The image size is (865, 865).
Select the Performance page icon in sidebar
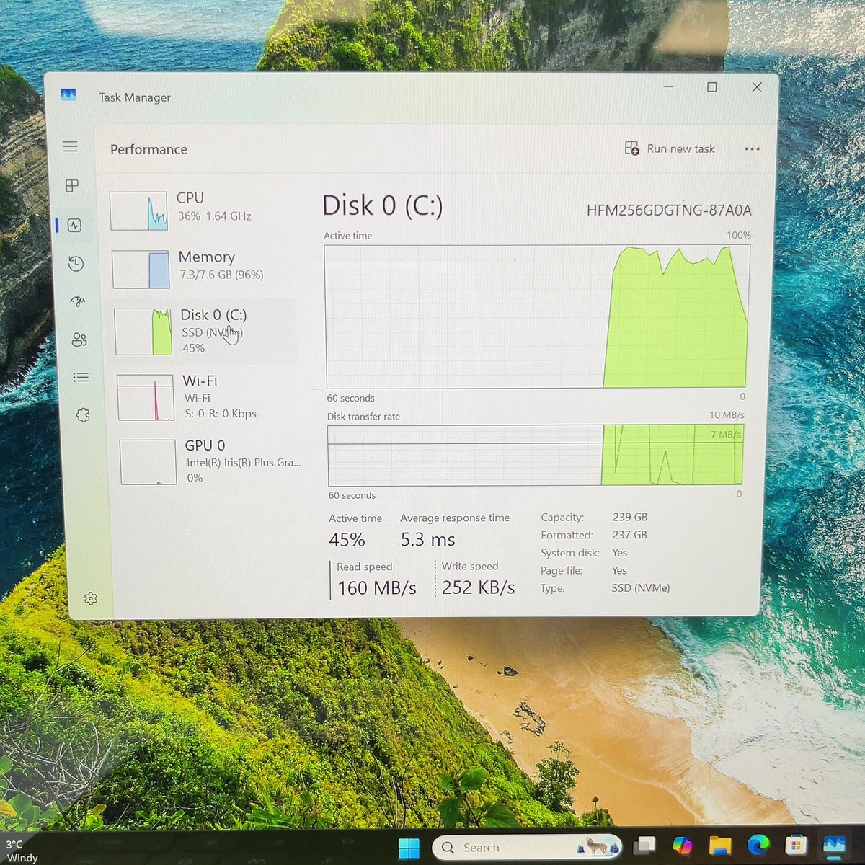coord(74,225)
